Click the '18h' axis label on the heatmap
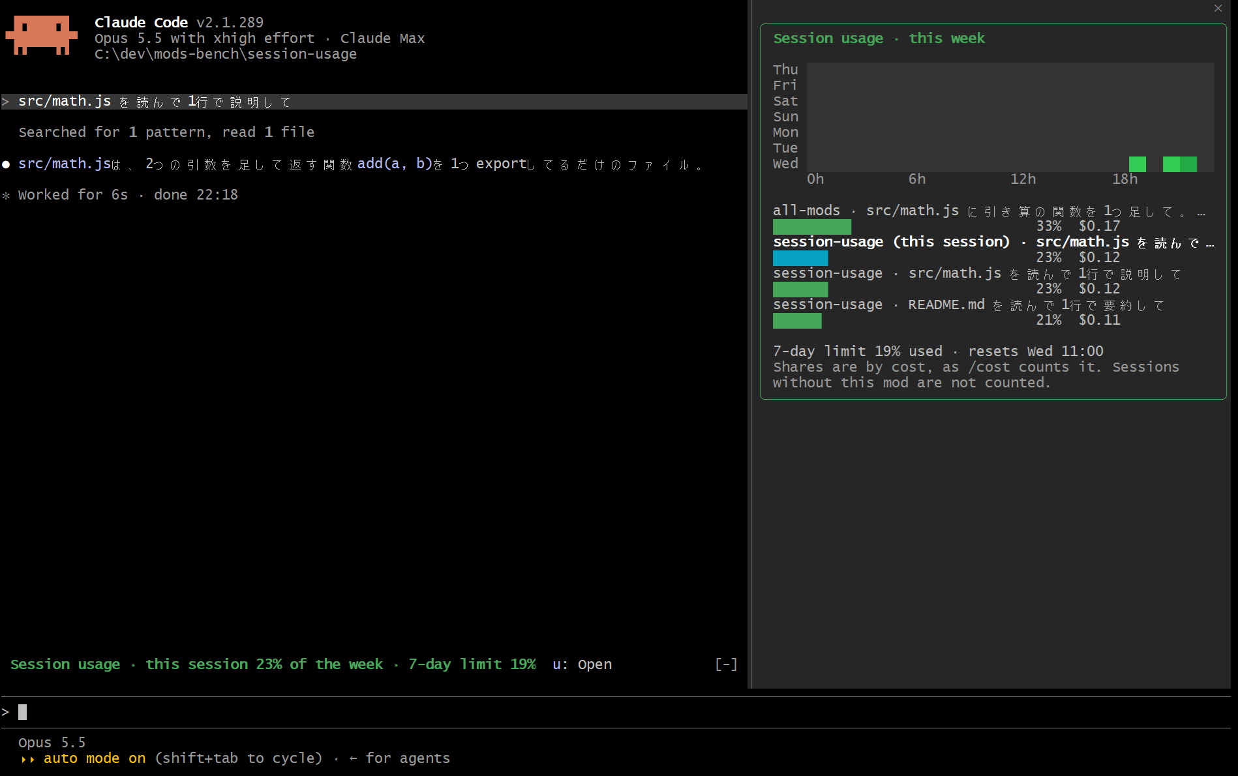 coord(1125,179)
